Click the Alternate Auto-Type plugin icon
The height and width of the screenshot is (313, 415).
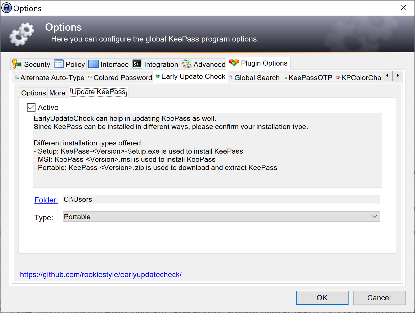click(17, 78)
